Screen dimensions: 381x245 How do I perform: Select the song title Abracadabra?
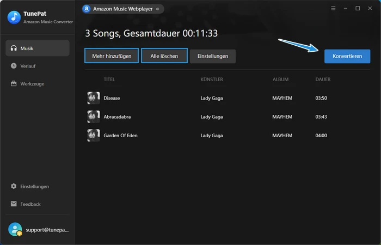[117, 117]
